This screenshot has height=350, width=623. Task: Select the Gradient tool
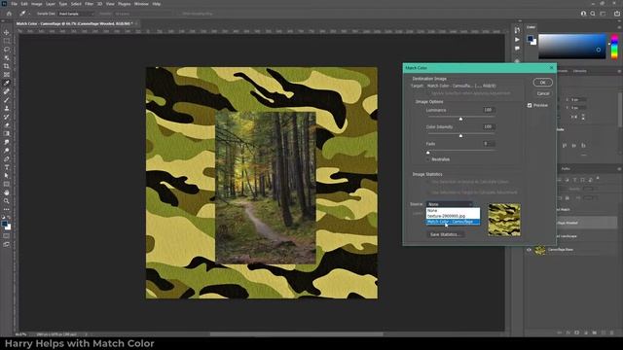[7, 133]
